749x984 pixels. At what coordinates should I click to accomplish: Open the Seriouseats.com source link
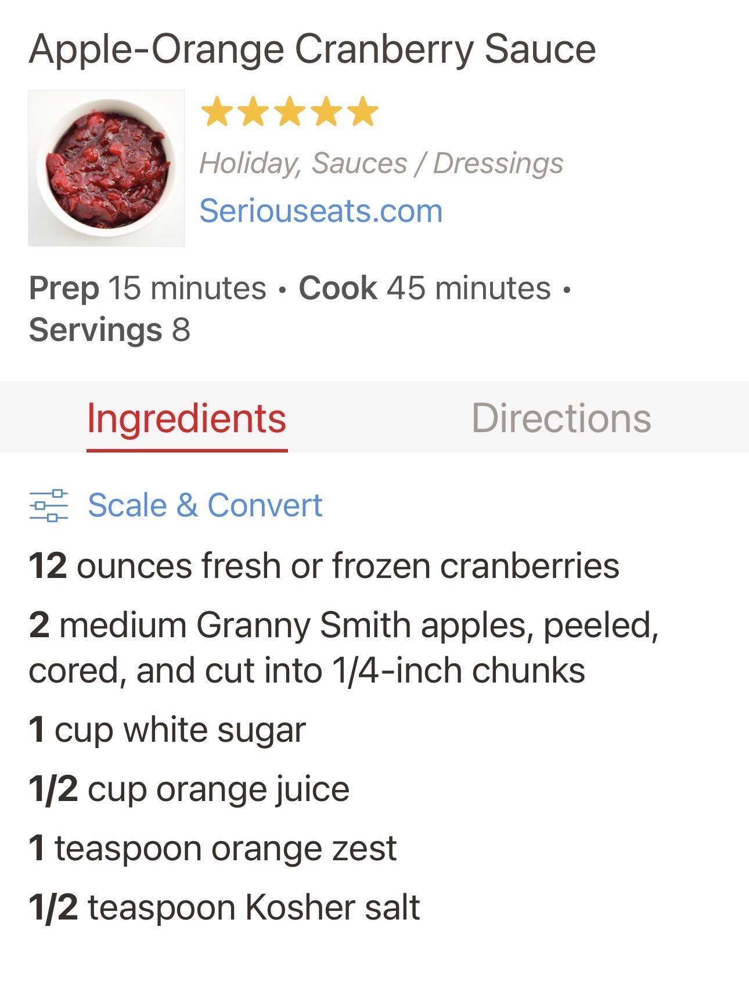coord(321,211)
